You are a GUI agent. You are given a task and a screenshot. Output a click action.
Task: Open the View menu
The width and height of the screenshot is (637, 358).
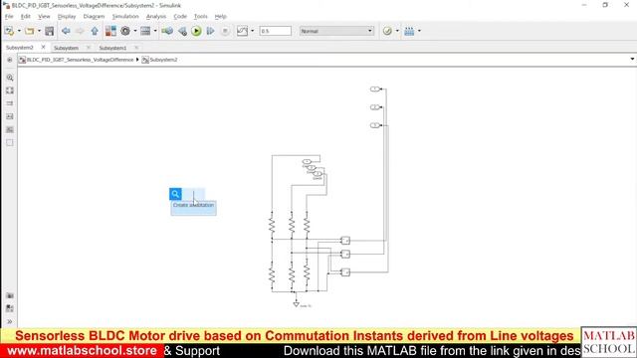(x=44, y=16)
